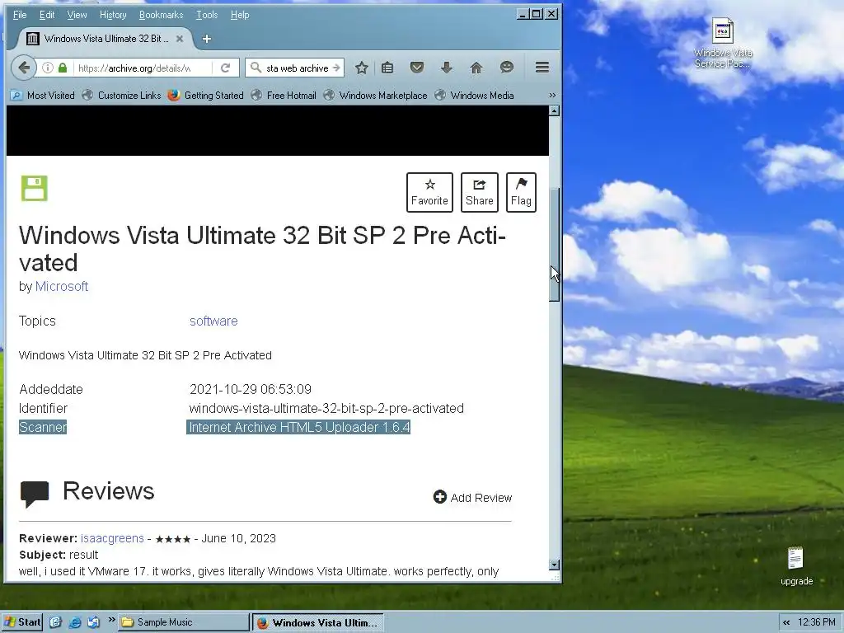Close the Windows Vista Ultimate tab
The width and height of the screenshot is (844, 633).
(x=180, y=39)
